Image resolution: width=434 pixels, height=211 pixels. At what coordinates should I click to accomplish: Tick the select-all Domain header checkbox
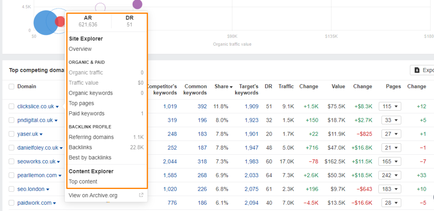11,86
